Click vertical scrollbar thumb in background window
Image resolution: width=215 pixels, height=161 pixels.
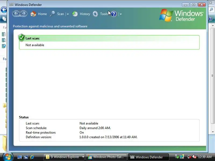click(213, 76)
